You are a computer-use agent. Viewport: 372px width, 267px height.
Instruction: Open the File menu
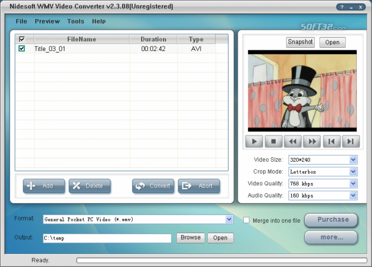(x=21, y=21)
